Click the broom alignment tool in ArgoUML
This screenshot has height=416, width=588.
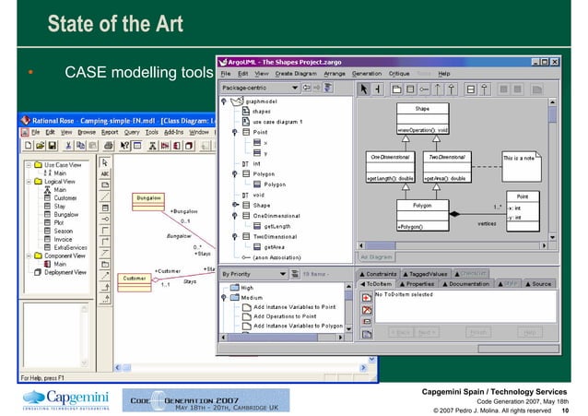click(378, 89)
